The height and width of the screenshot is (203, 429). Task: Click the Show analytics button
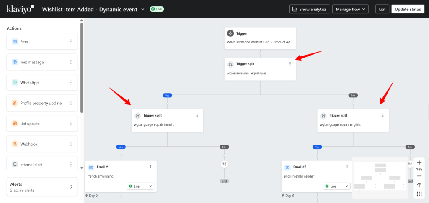click(x=310, y=9)
